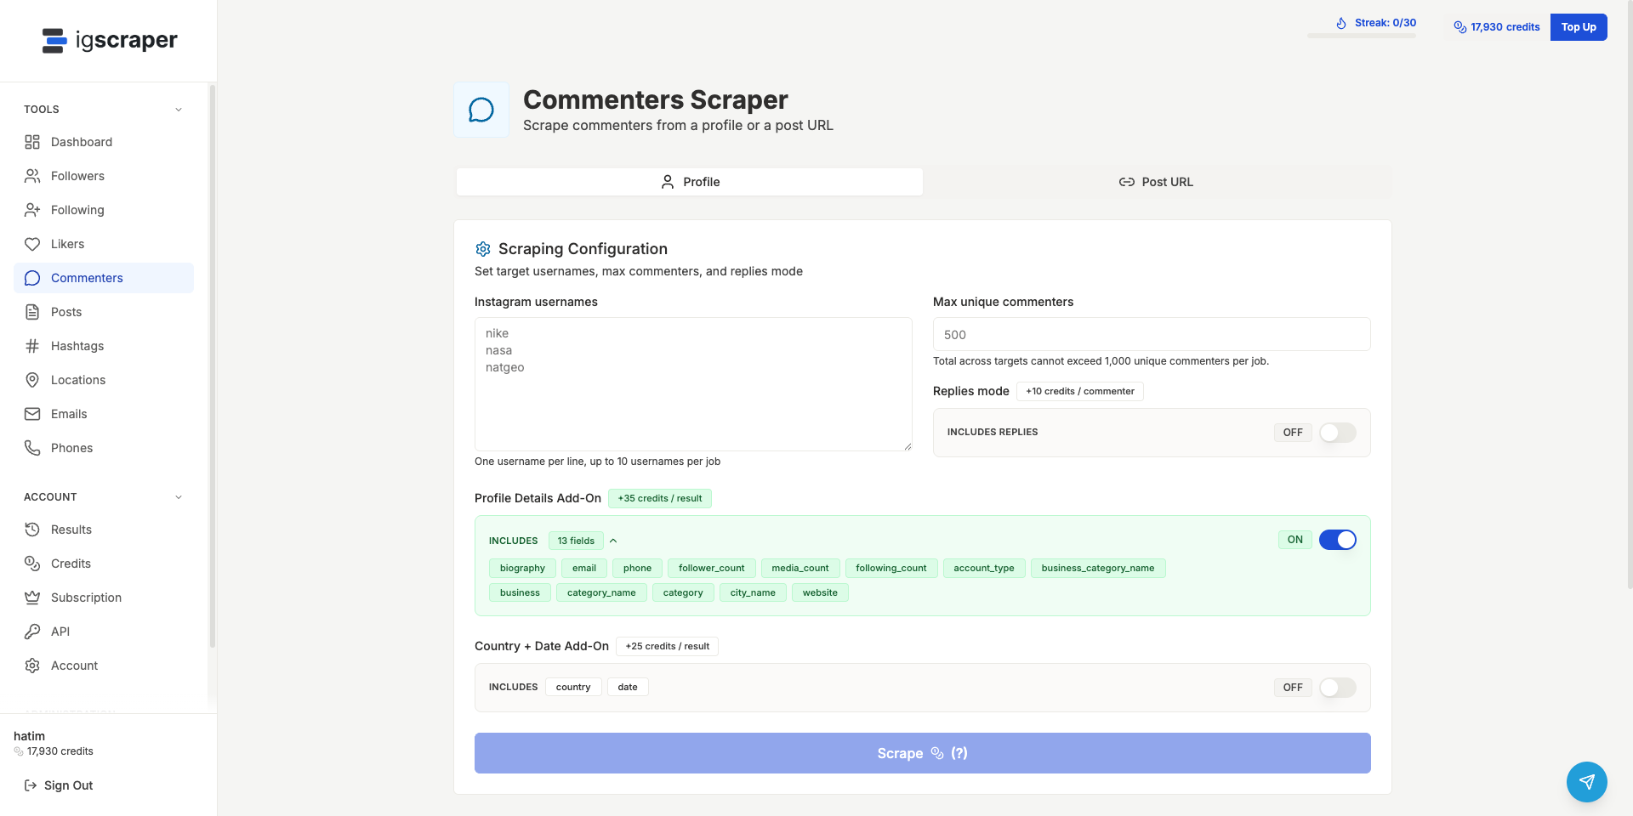Click the city_name field tag
Viewport: 1633px width, 816px height.
point(753,592)
